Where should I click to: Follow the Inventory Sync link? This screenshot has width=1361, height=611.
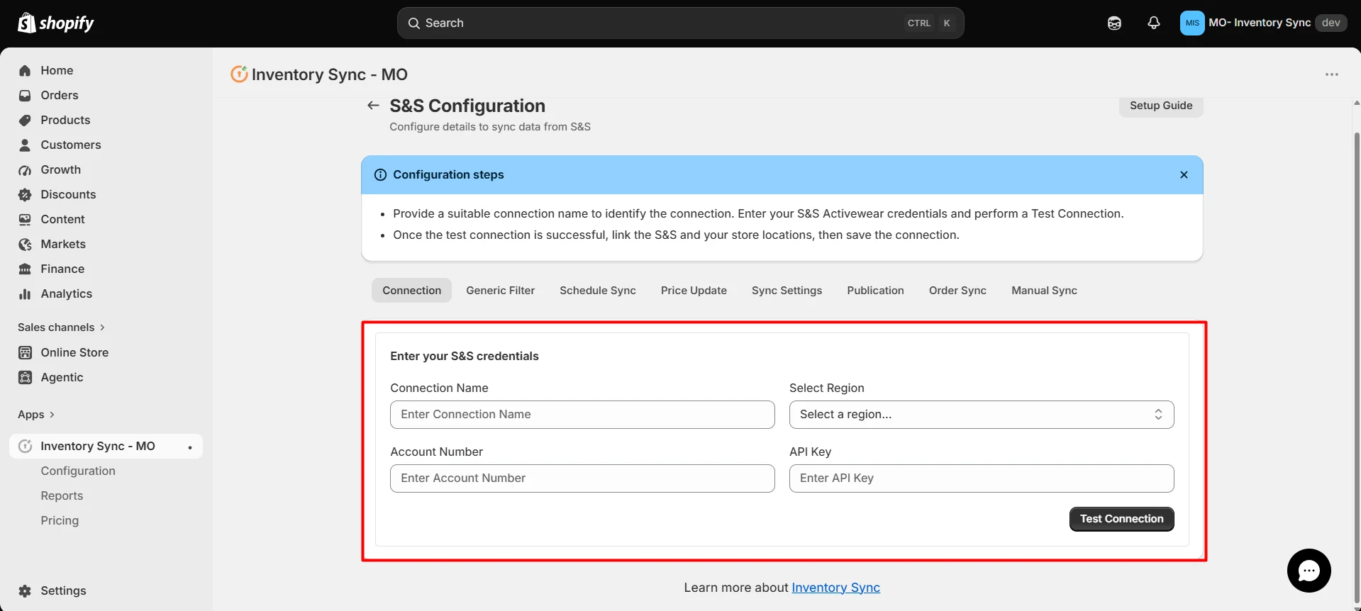point(835,588)
